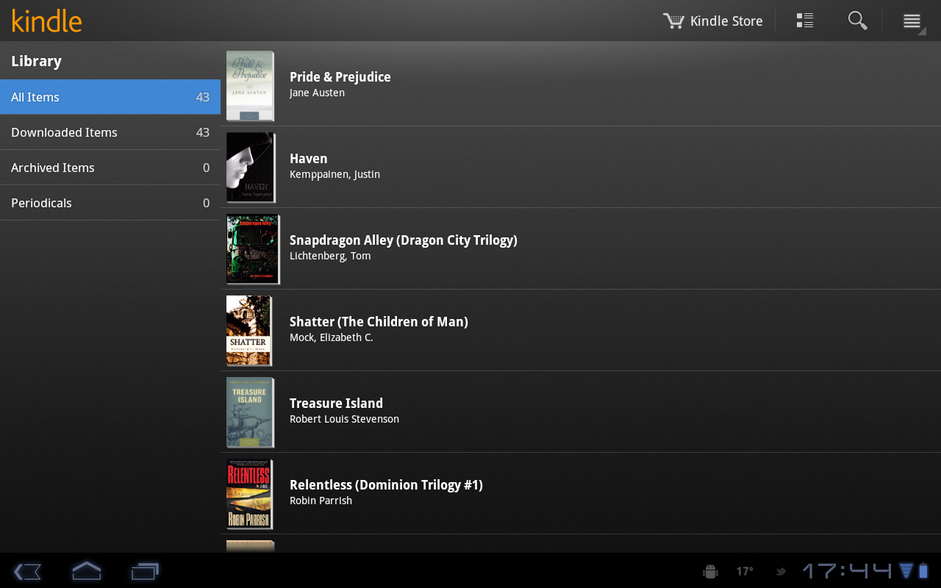Select Haven title text

click(309, 159)
